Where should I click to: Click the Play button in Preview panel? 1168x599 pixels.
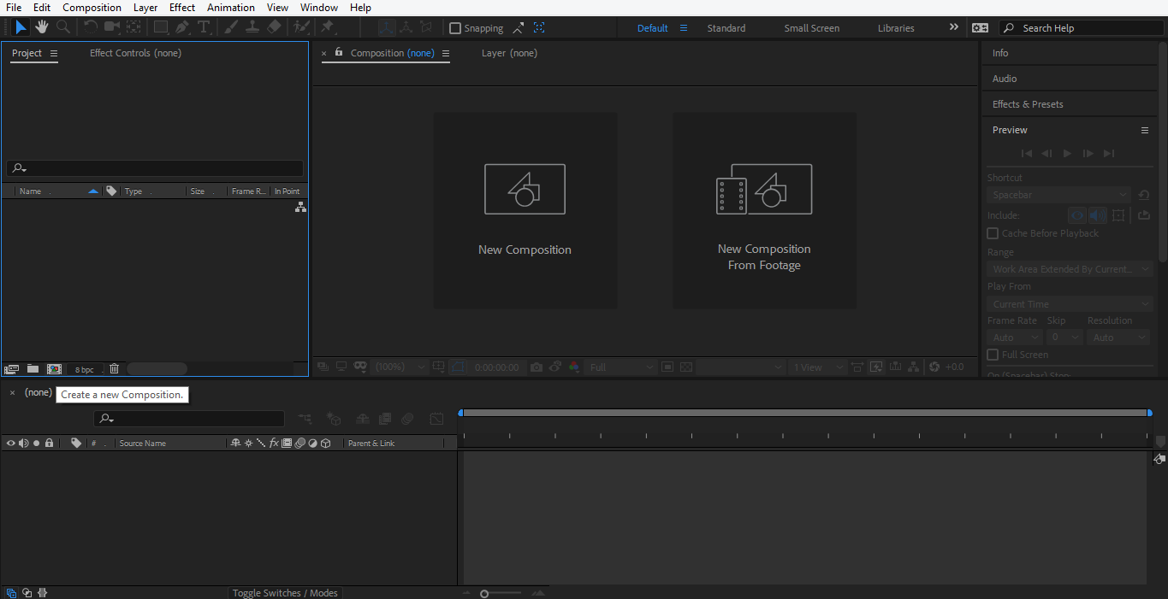tap(1067, 154)
